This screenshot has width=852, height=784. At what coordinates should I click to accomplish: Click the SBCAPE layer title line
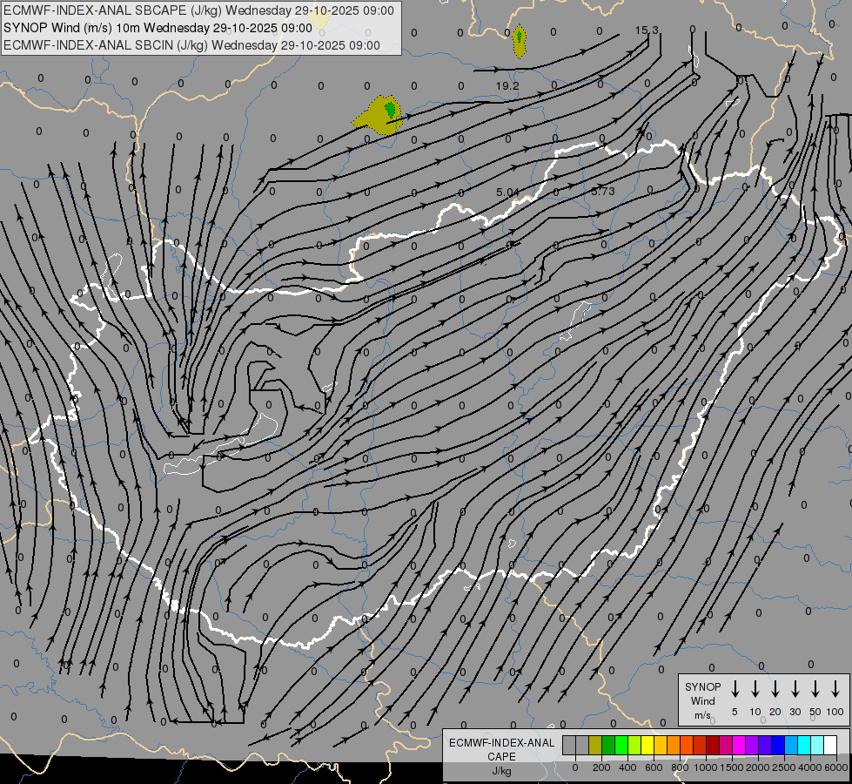tap(199, 10)
